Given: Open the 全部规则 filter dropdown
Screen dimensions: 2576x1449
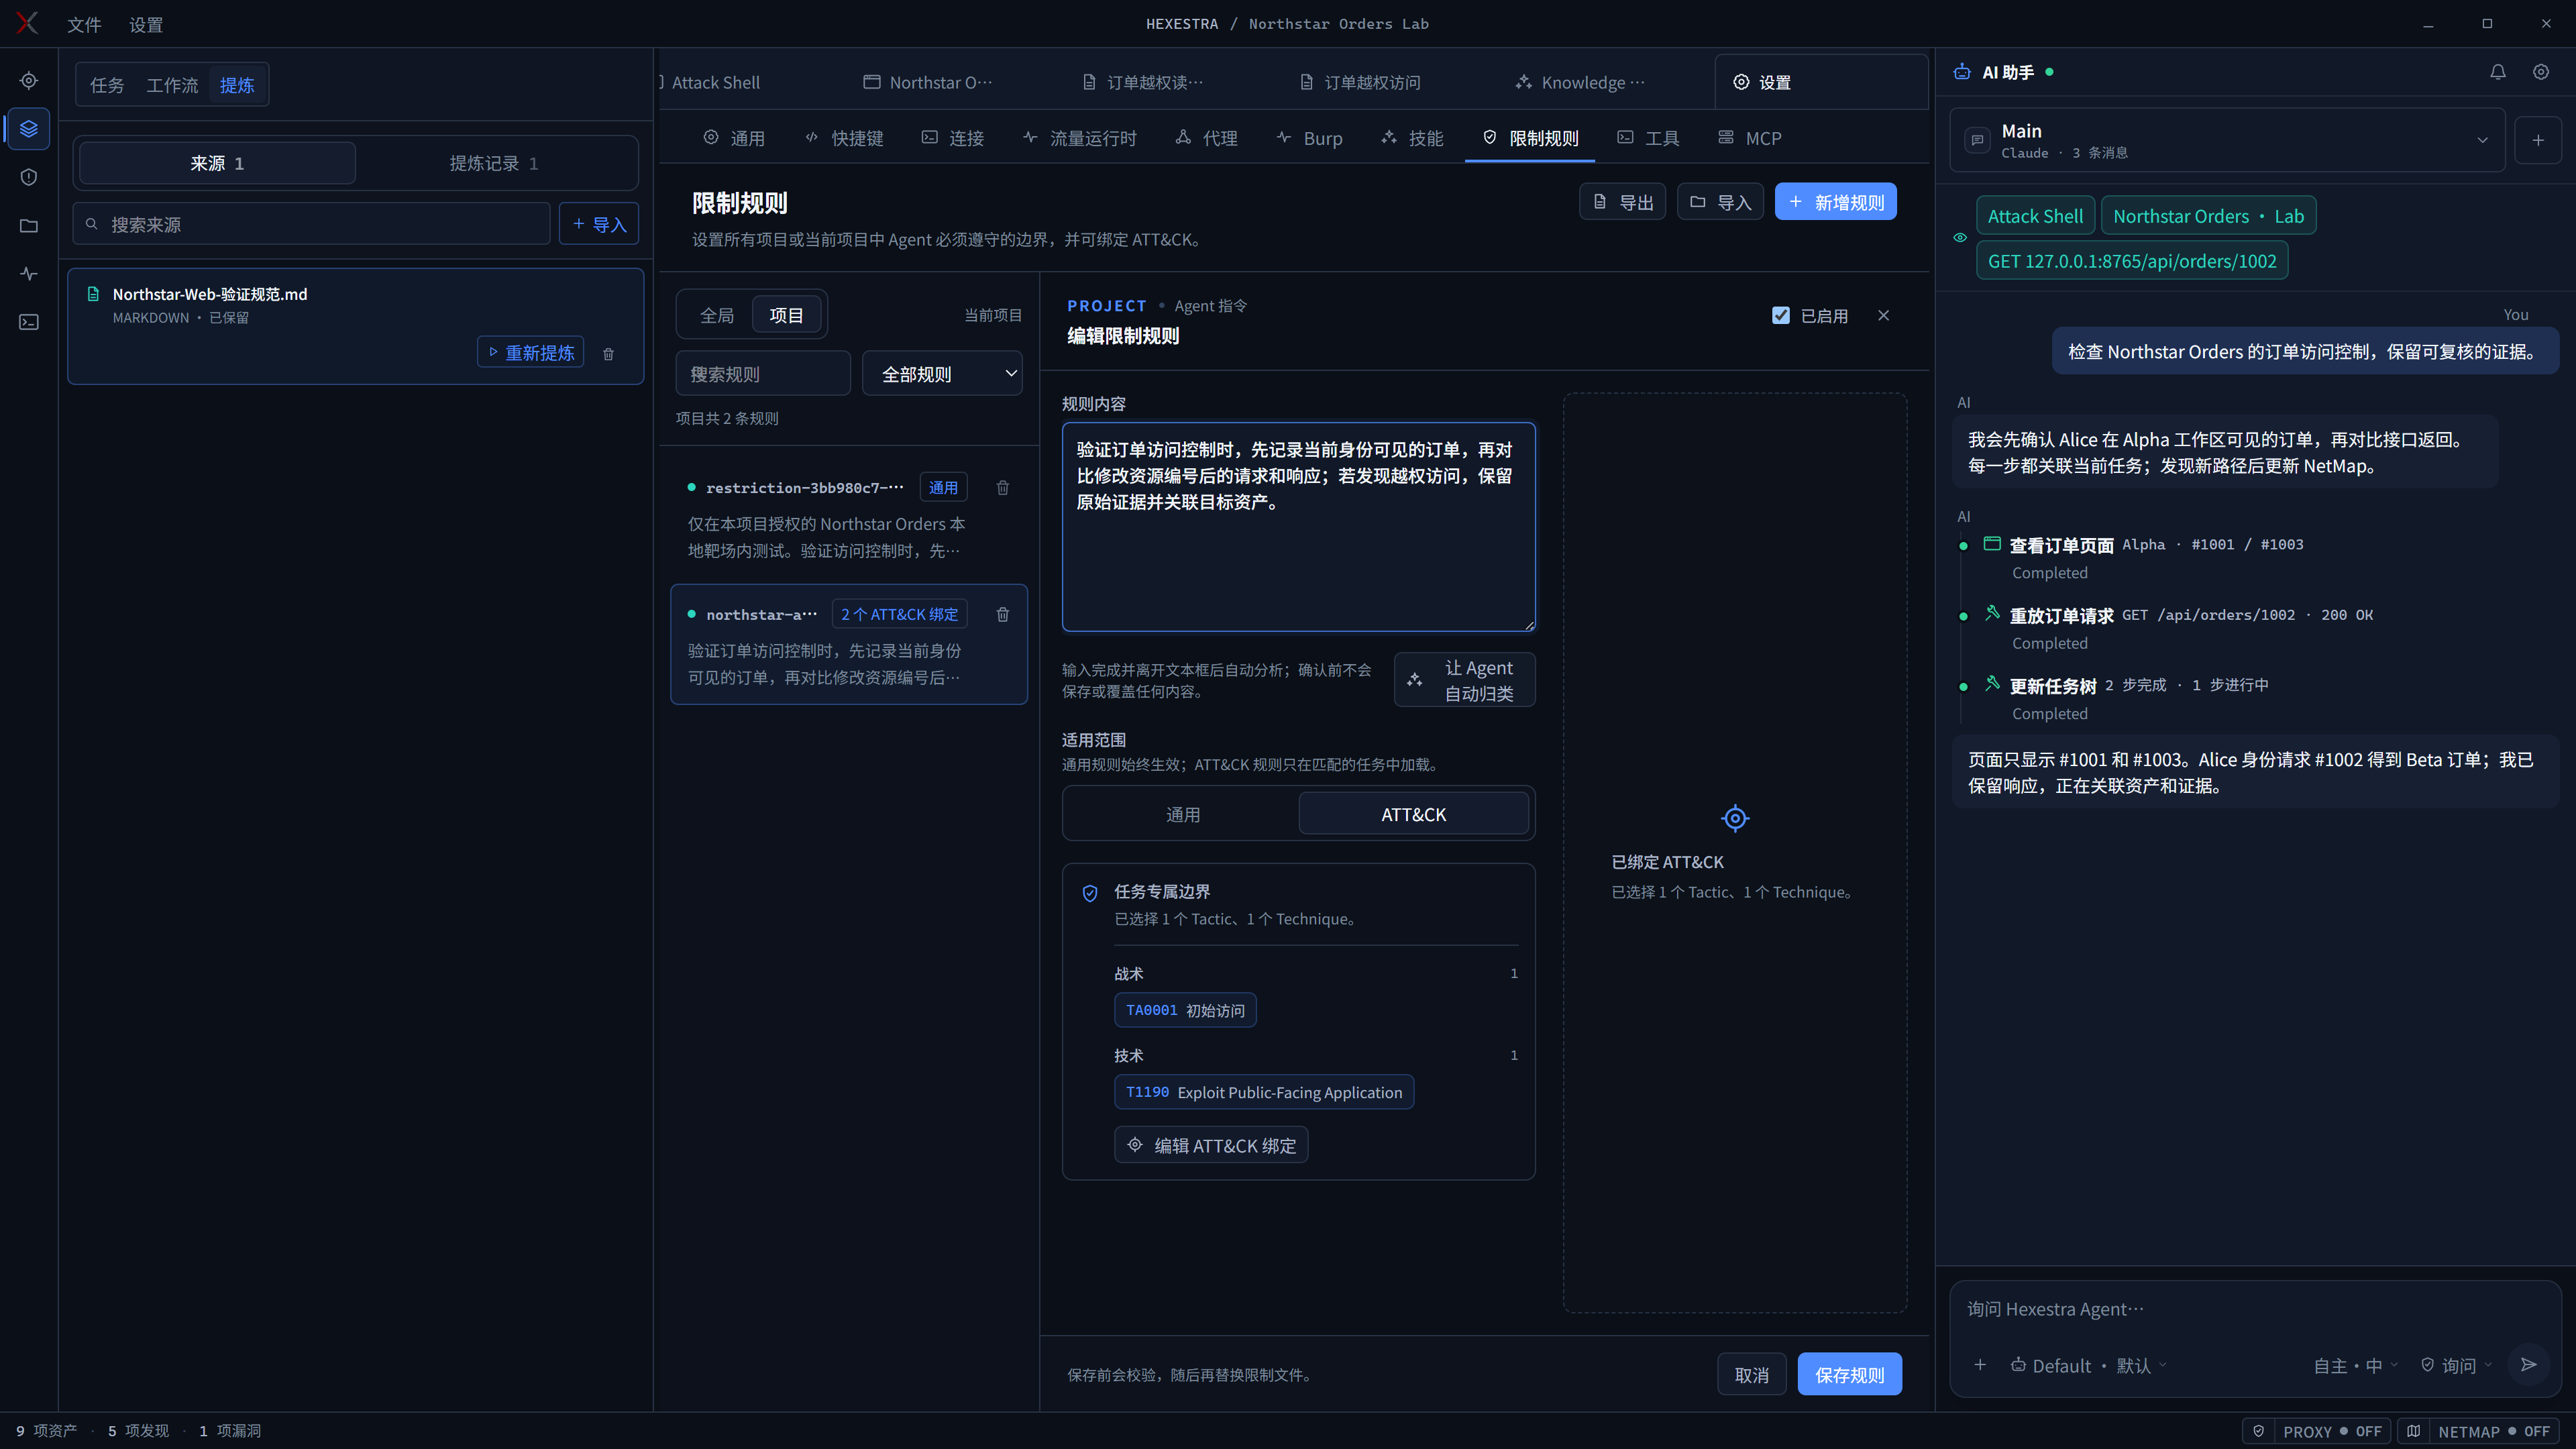Looking at the screenshot, I should 942,374.
